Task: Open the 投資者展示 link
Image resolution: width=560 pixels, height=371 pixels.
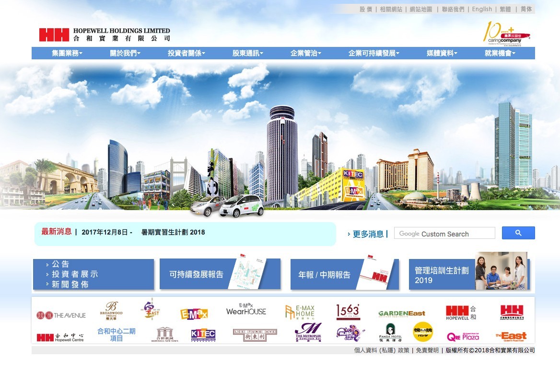Action: pyautogui.click(x=75, y=274)
